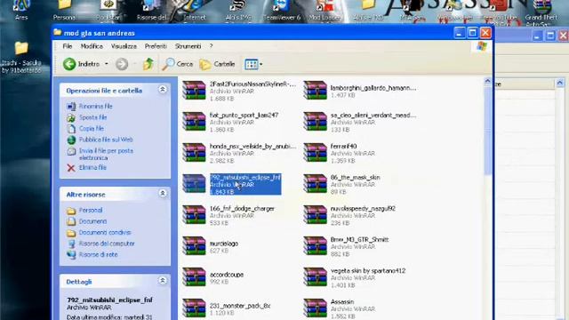Open the Modifica menu

pos(92,46)
